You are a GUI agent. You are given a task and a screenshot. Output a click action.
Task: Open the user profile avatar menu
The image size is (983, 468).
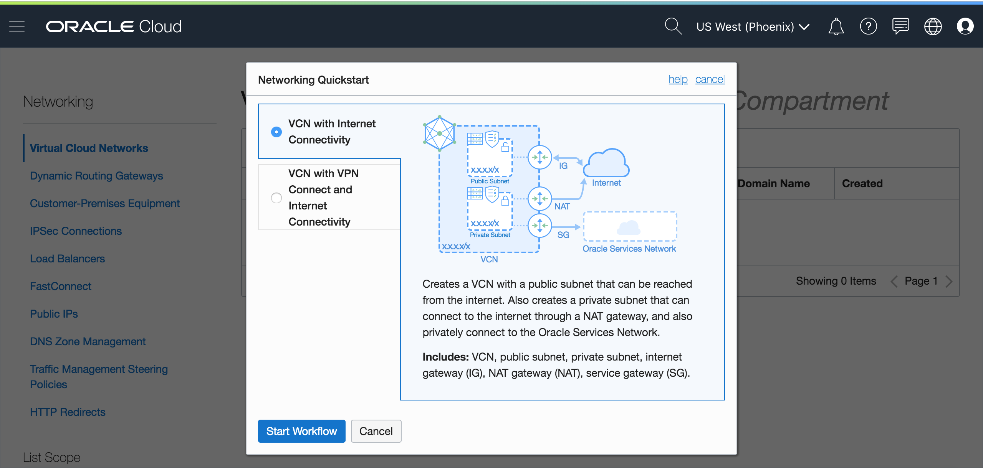click(965, 26)
